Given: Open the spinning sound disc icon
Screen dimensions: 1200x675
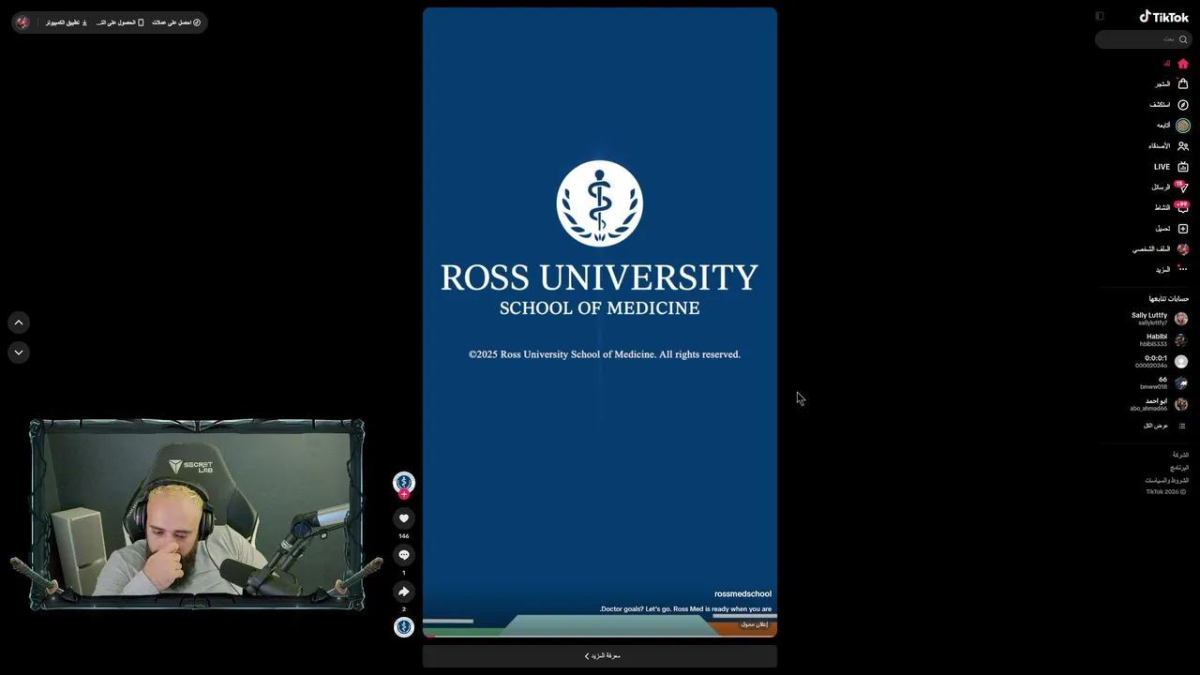Looking at the screenshot, I should coord(404,627).
